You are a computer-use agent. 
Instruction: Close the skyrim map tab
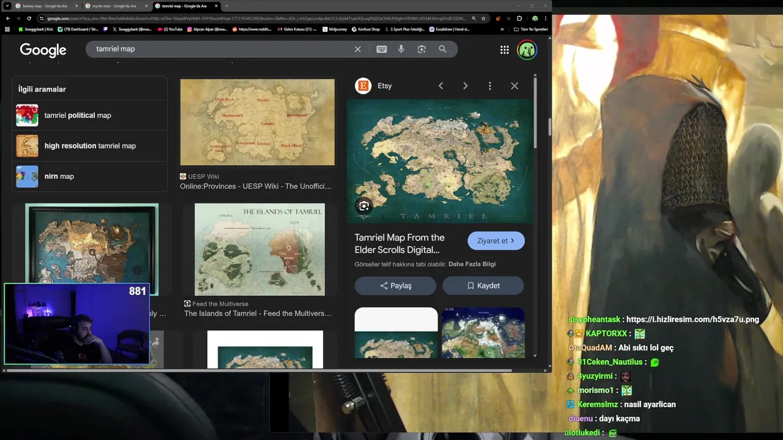tap(146, 6)
